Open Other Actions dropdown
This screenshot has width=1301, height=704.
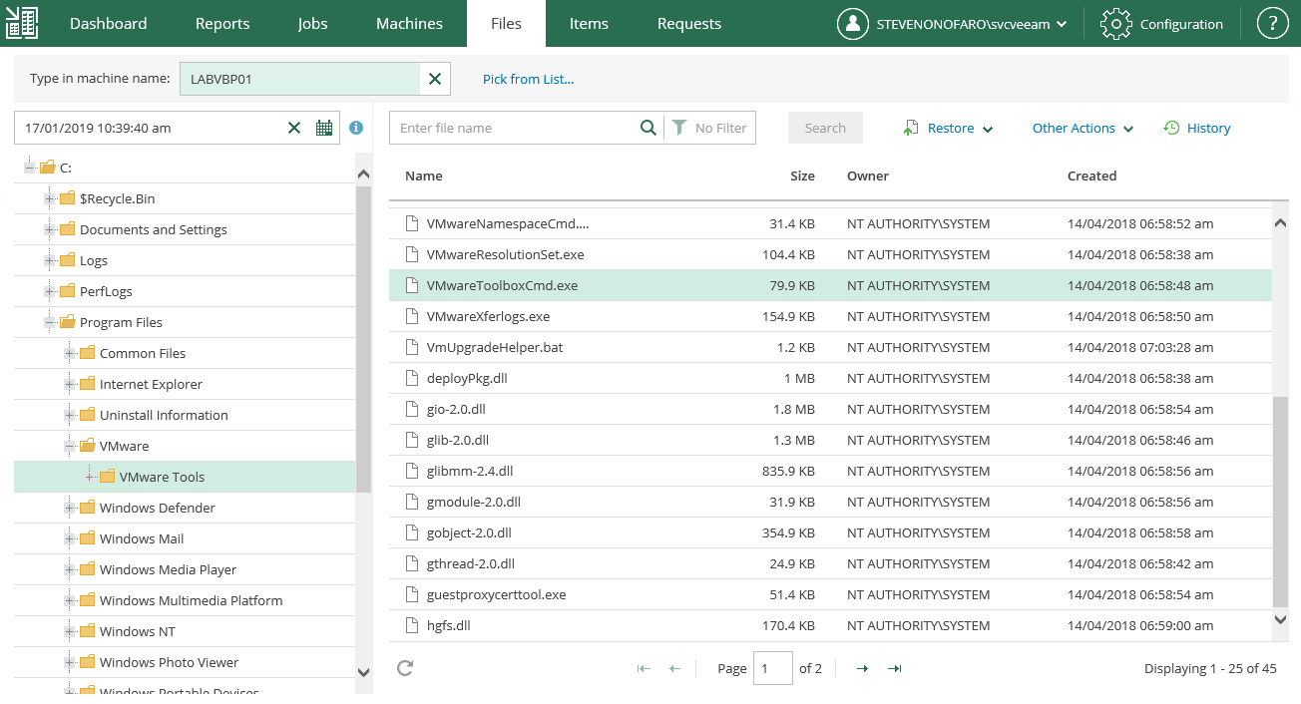coord(1083,128)
